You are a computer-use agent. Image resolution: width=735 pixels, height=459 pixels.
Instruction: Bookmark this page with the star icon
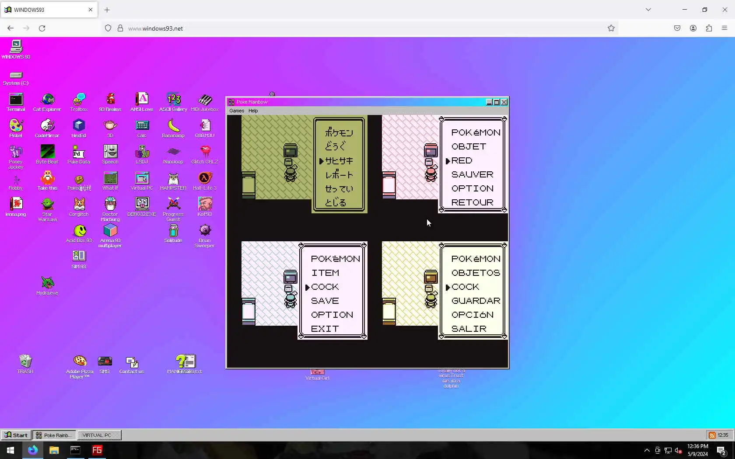pos(611,28)
